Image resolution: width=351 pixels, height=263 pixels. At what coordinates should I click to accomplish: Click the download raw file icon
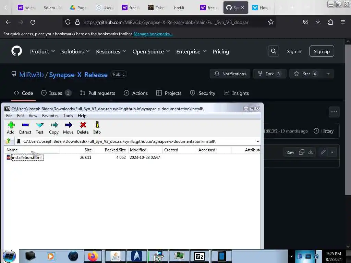311,152
